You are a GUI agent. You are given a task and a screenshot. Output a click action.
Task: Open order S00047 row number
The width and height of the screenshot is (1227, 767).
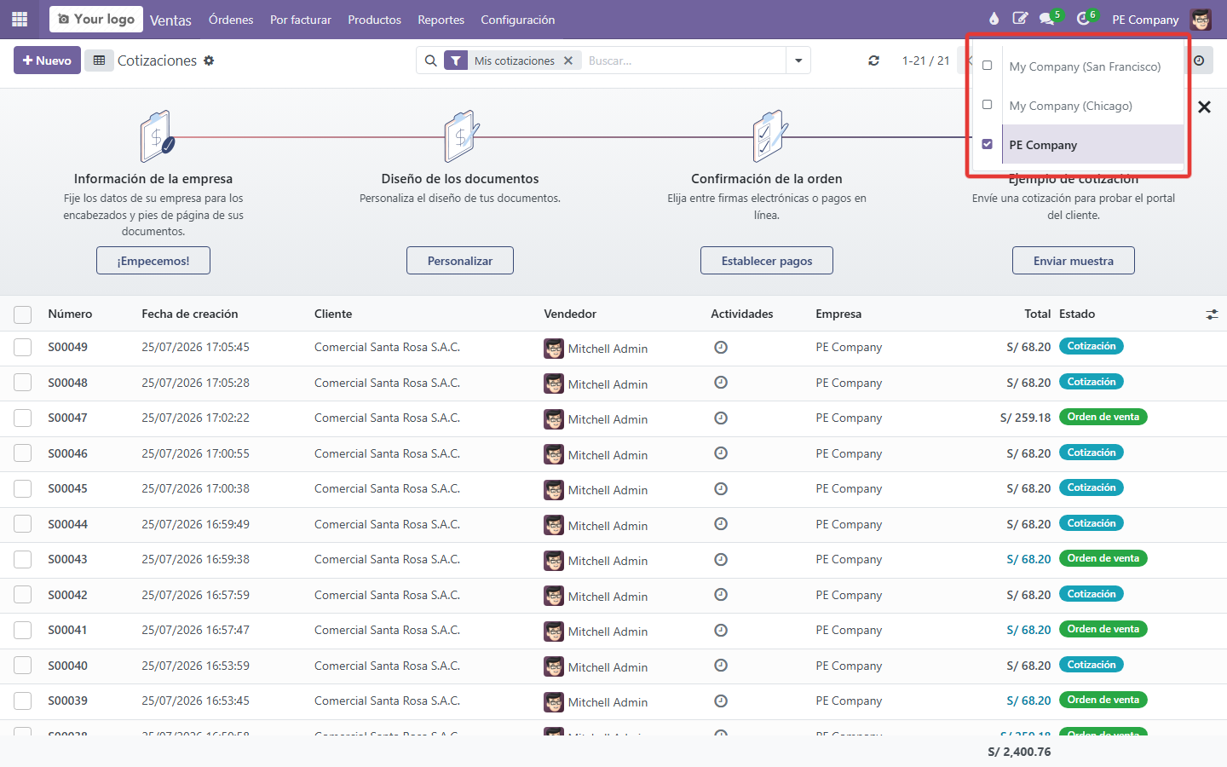[x=67, y=418]
